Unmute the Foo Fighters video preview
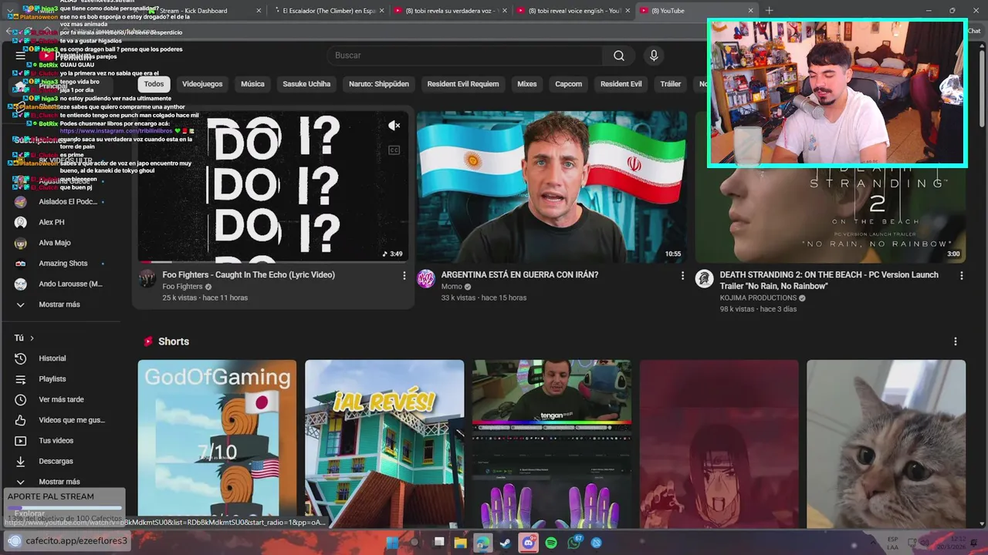The image size is (988, 555). point(394,126)
